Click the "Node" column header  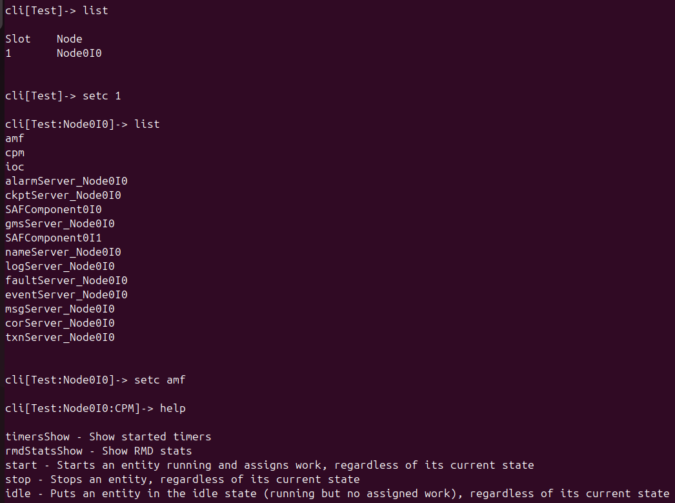point(69,39)
